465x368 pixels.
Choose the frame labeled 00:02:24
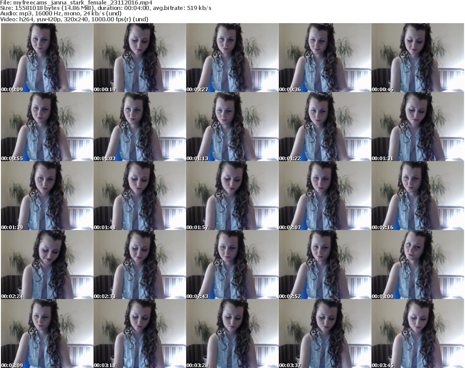47,265
